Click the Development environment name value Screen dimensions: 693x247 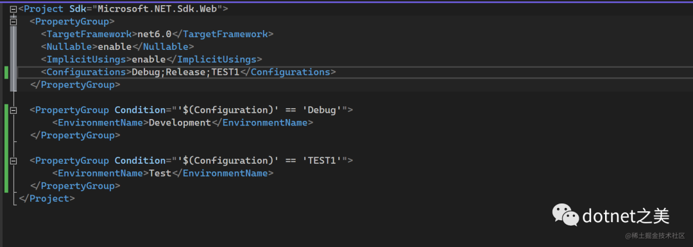(180, 123)
